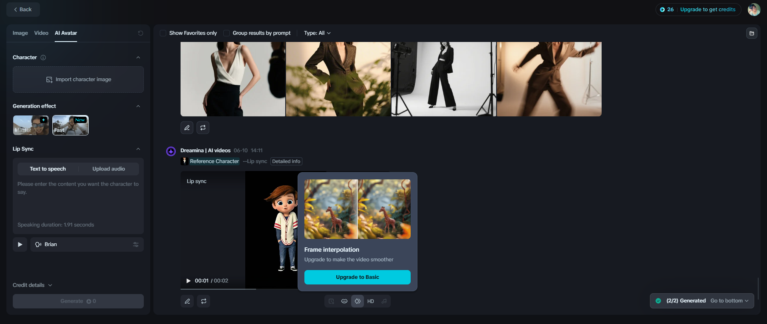The width and height of the screenshot is (767, 324).
Task: Open the motion-blurred dancer image
Action: point(549,79)
